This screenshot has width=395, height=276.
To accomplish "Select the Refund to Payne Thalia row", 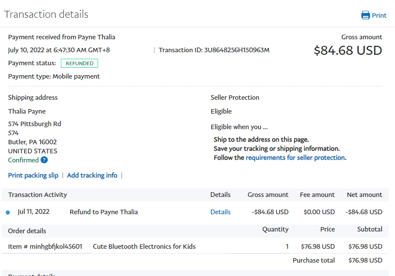I will pos(104,212).
